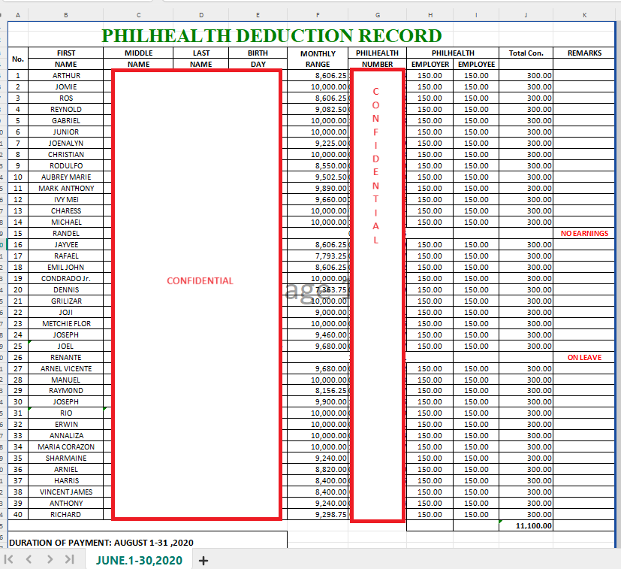The height and width of the screenshot is (569, 621).
Task: Select first name cell AUBREY MARIE
Action: (x=66, y=177)
